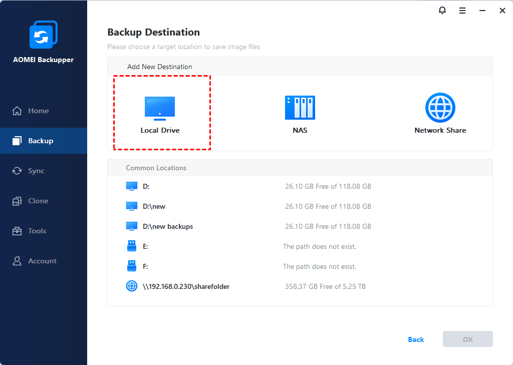
Task: Select the D: drive location
Action: click(146, 186)
